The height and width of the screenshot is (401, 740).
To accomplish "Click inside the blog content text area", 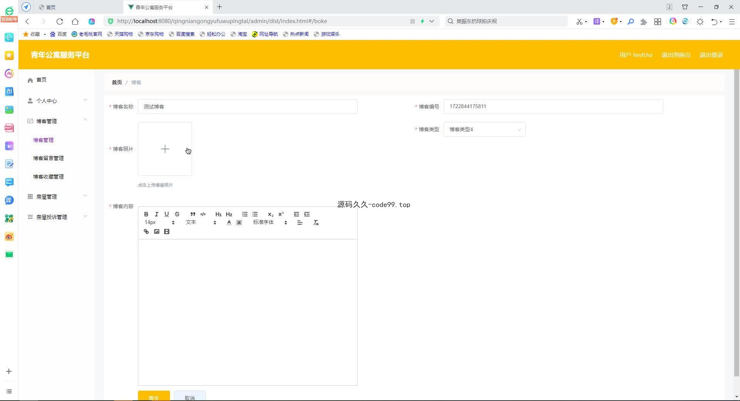I will click(x=247, y=312).
